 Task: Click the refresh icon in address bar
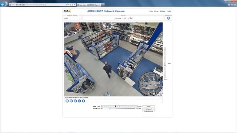[x=73, y=5]
